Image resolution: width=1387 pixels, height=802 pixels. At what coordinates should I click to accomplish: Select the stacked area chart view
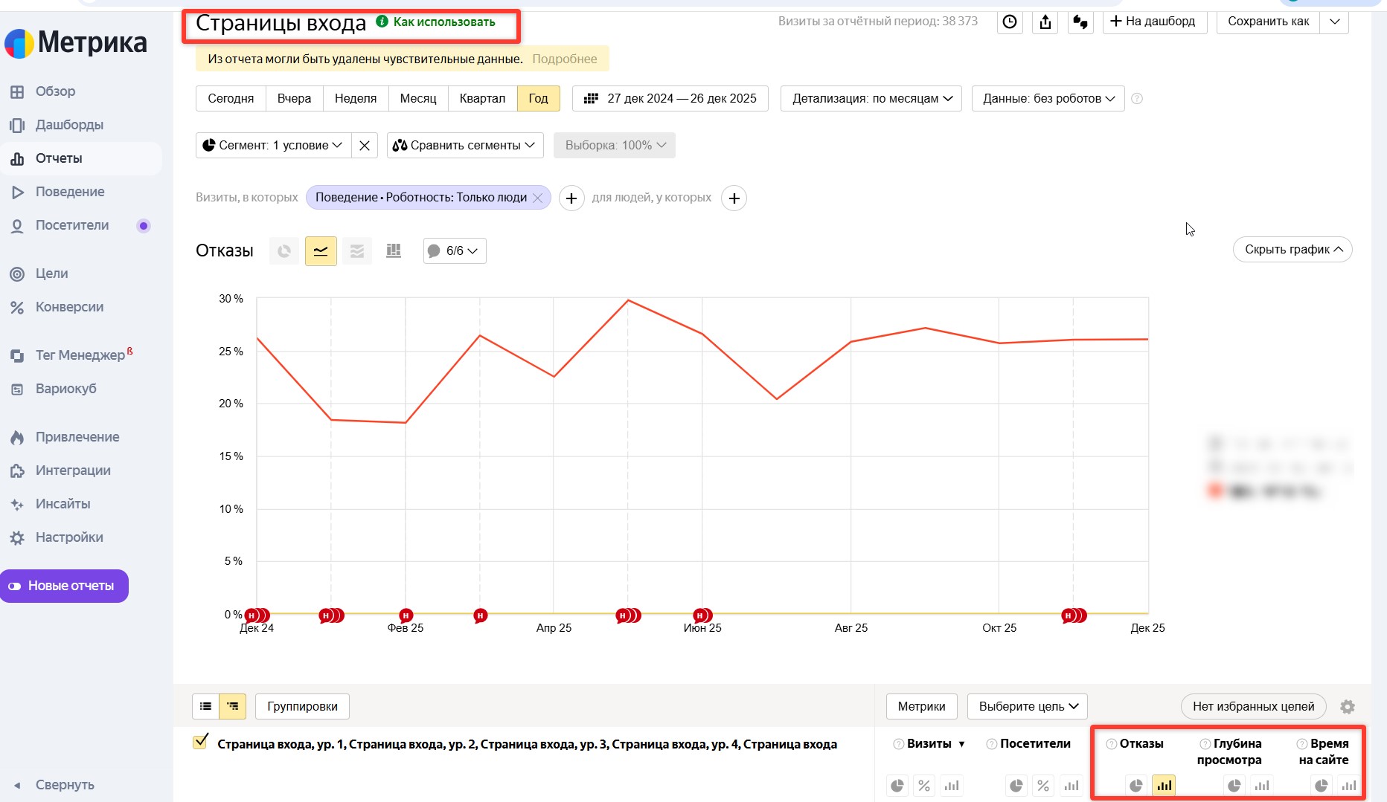point(357,251)
